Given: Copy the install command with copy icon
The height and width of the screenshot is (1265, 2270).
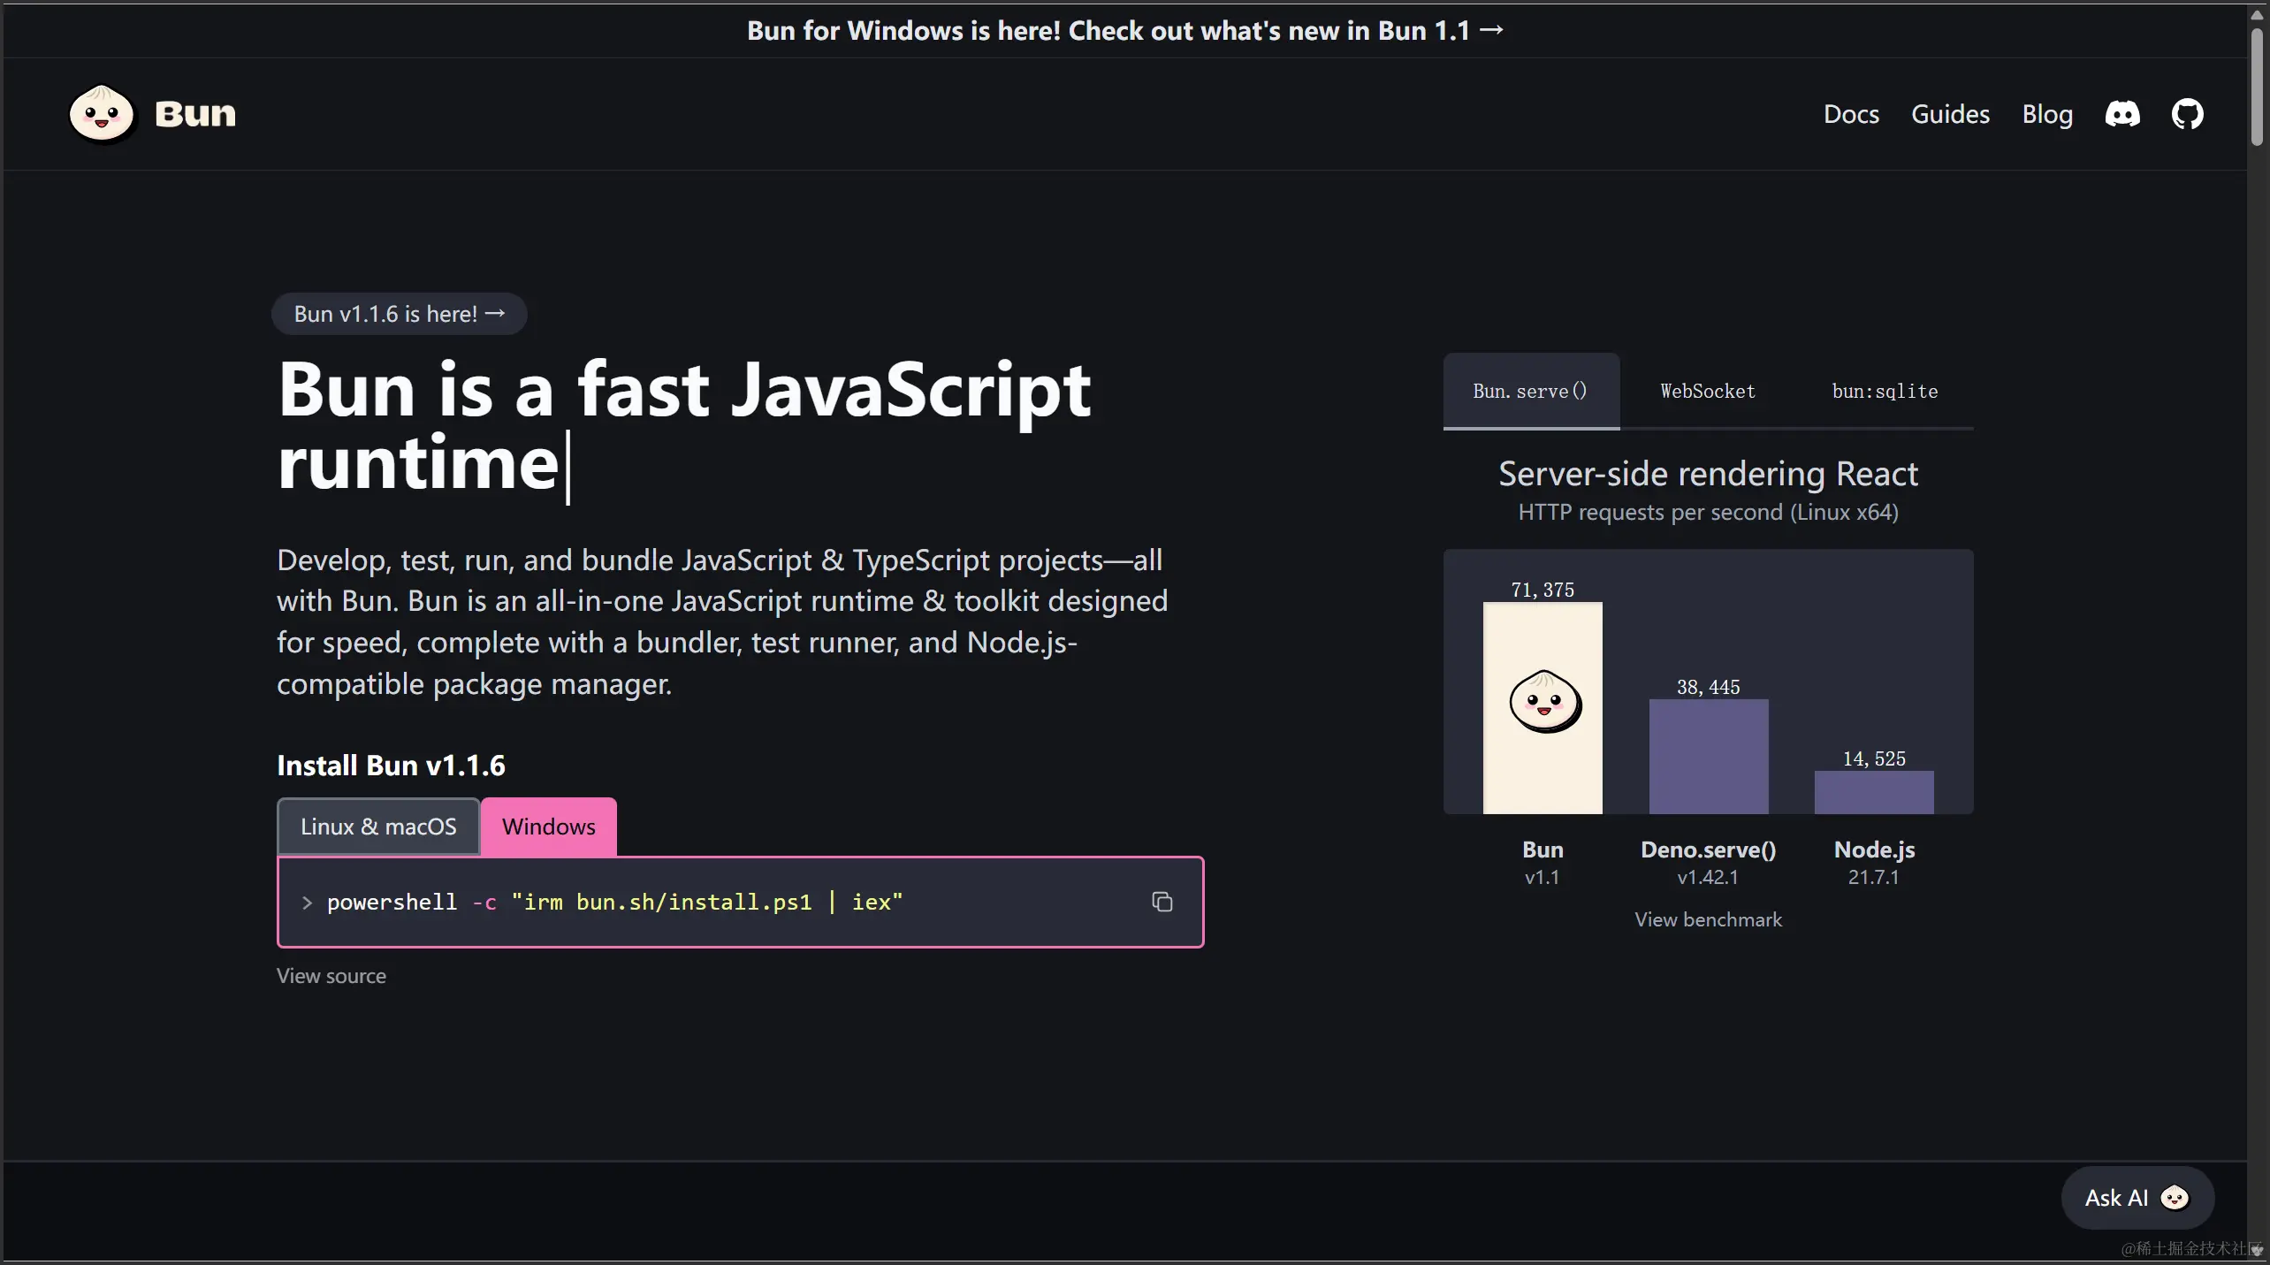Looking at the screenshot, I should [1162, 902].
